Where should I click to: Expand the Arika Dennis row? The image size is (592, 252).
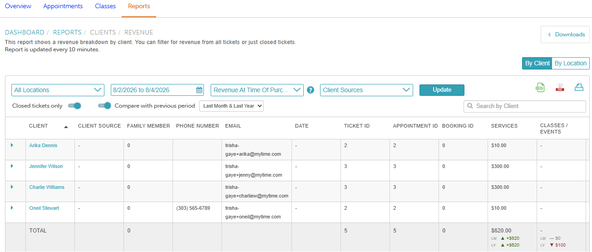(x=12, y=145)
